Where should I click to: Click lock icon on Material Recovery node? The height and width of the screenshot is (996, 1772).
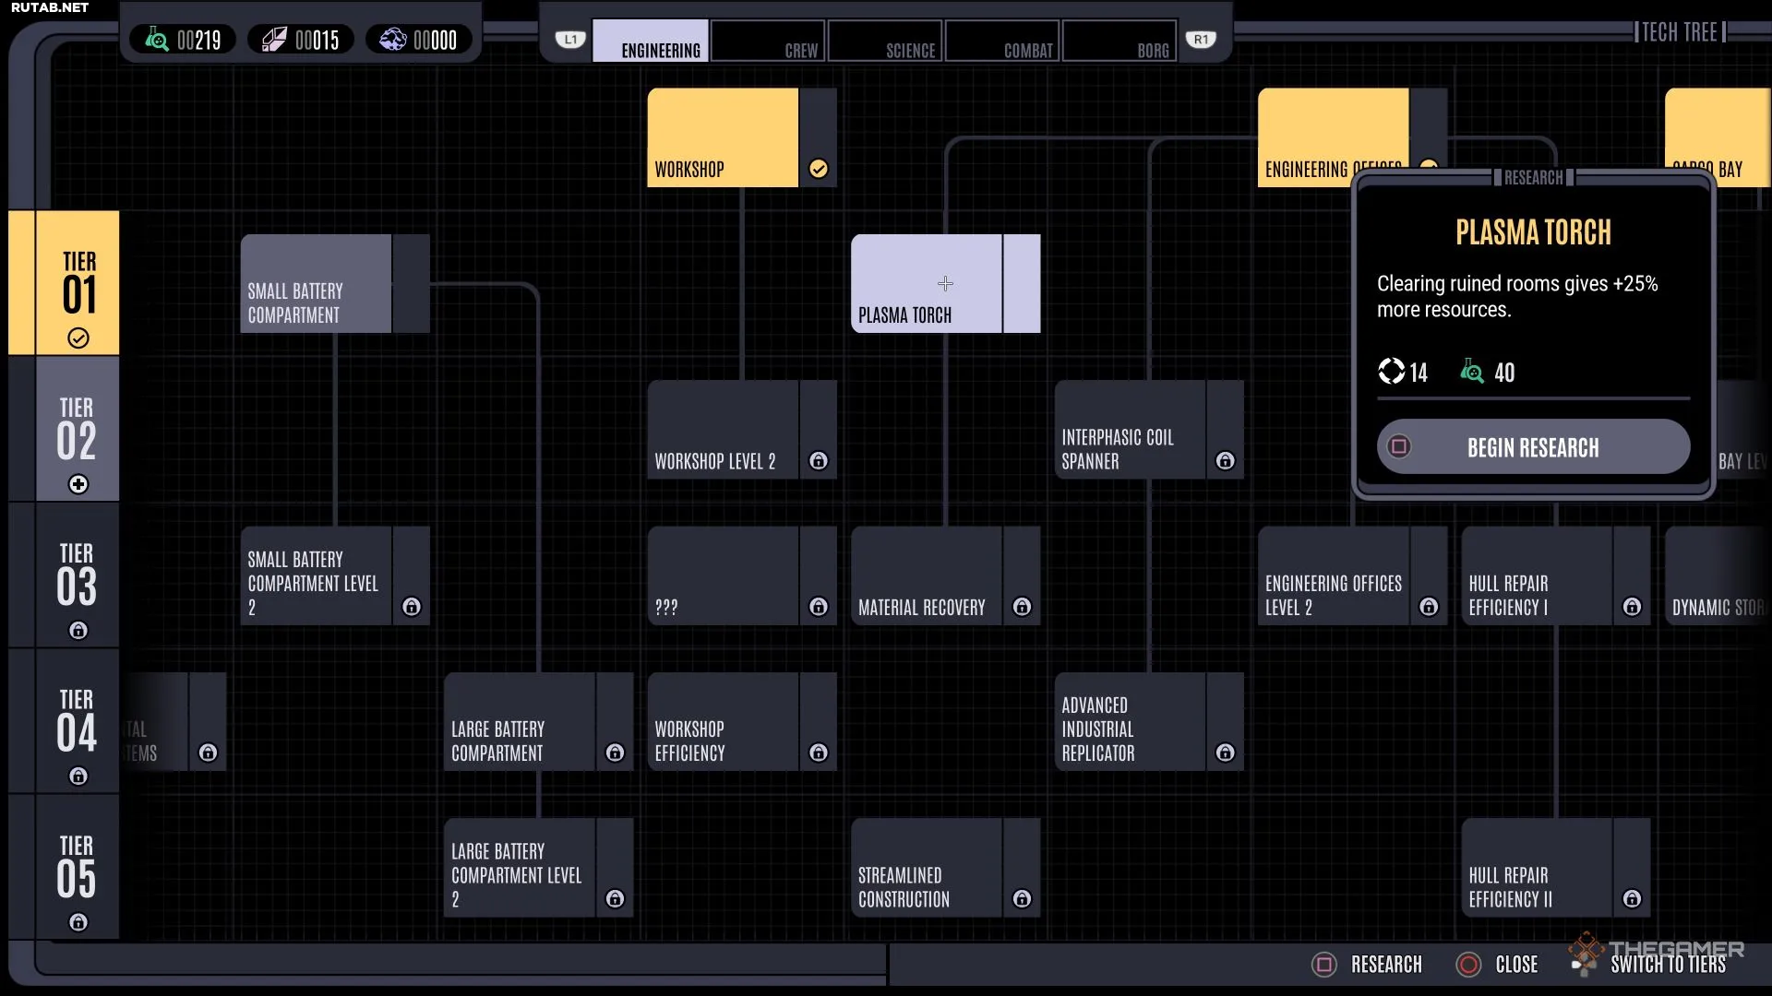click(x=1022, y=607)
